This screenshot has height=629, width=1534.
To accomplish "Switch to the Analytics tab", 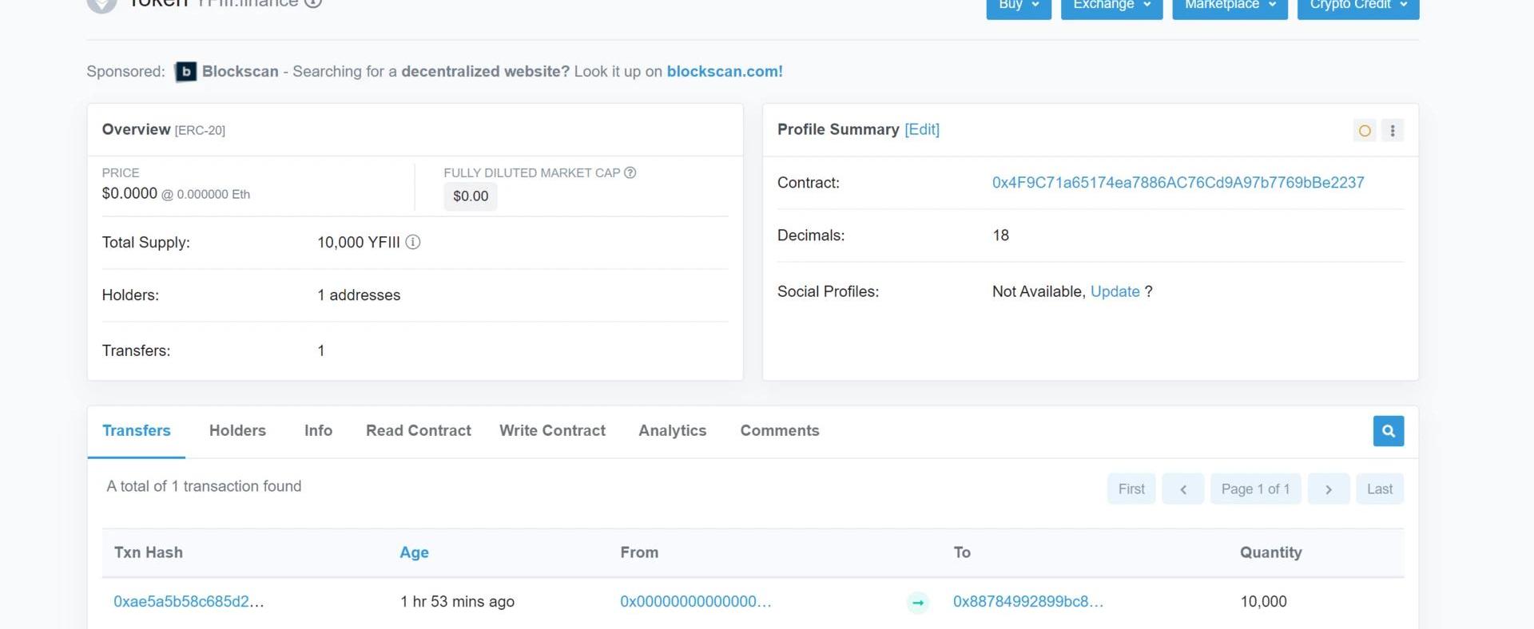I will coord(673,431).
